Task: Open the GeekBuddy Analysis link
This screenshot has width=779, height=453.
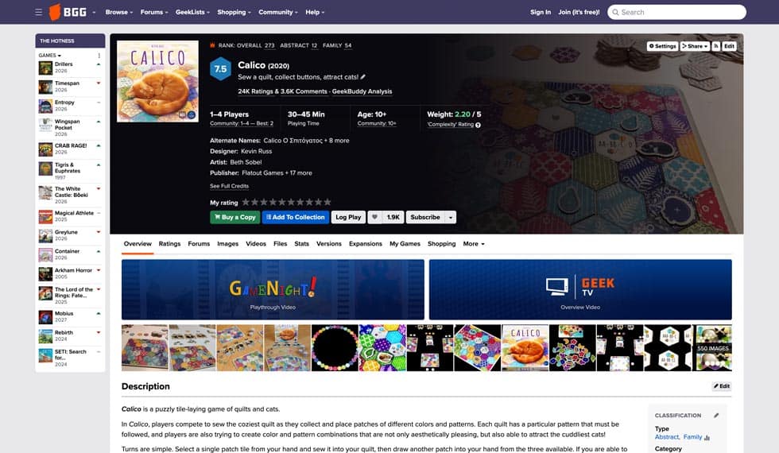Action: pyautogui.click(x=362, y=91)
